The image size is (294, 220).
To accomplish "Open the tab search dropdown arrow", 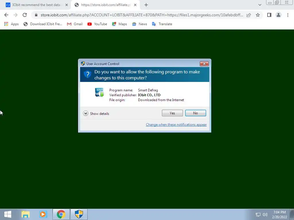I will tap(260, 5).
